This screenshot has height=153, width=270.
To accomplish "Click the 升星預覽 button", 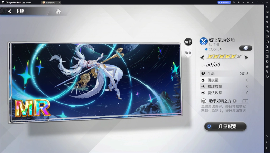I will point(225,126).
